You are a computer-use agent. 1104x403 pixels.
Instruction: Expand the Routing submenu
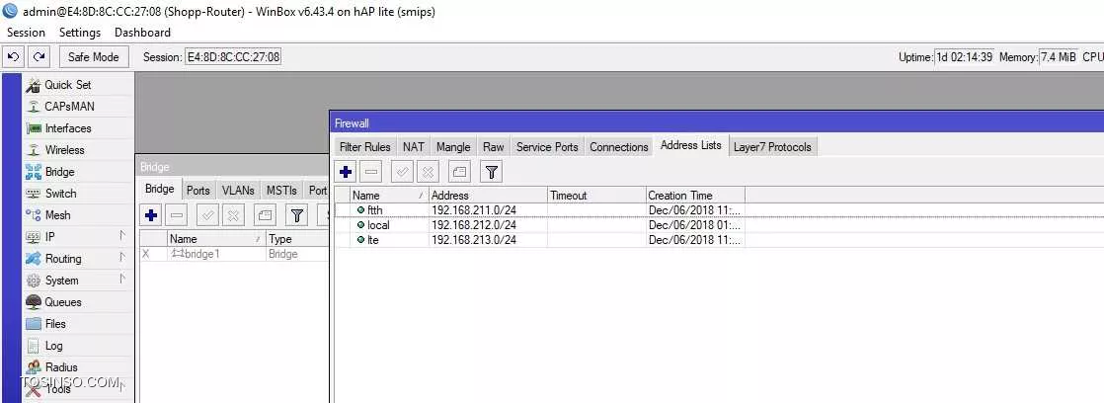coord(77,259)
